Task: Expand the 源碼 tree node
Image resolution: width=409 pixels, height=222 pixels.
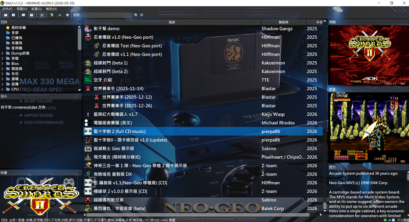Action: point(3,79)
